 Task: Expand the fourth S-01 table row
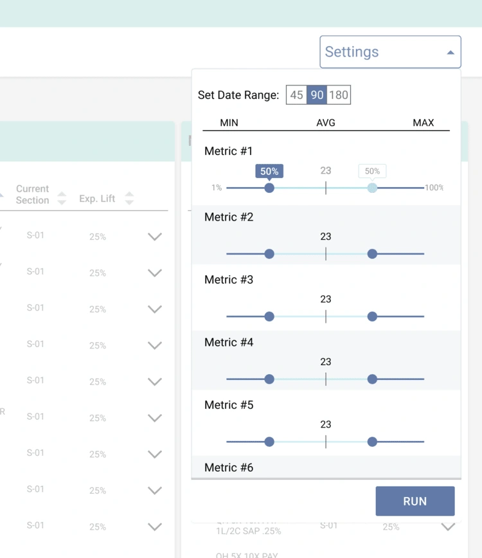[x=154, y=345]
